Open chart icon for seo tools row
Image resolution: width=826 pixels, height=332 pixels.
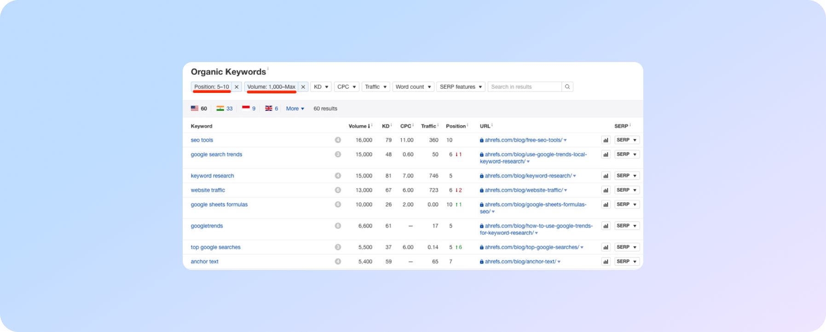coord(606,140)
